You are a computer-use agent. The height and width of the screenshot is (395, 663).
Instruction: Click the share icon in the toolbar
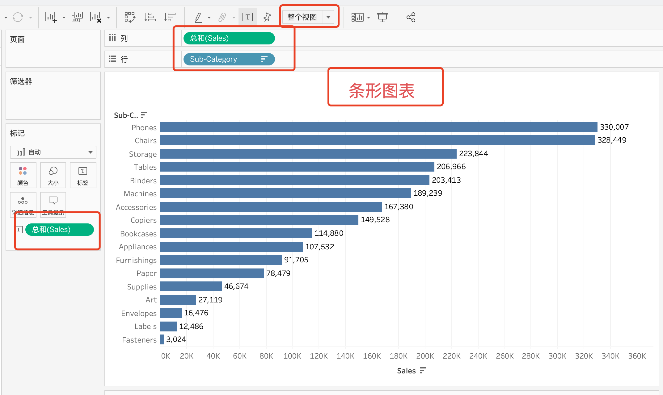[411, 17]
